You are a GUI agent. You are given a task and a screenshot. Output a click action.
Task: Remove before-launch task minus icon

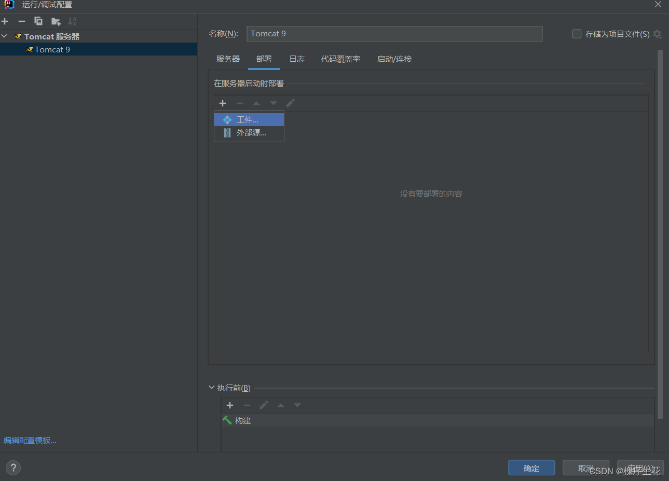247,405
